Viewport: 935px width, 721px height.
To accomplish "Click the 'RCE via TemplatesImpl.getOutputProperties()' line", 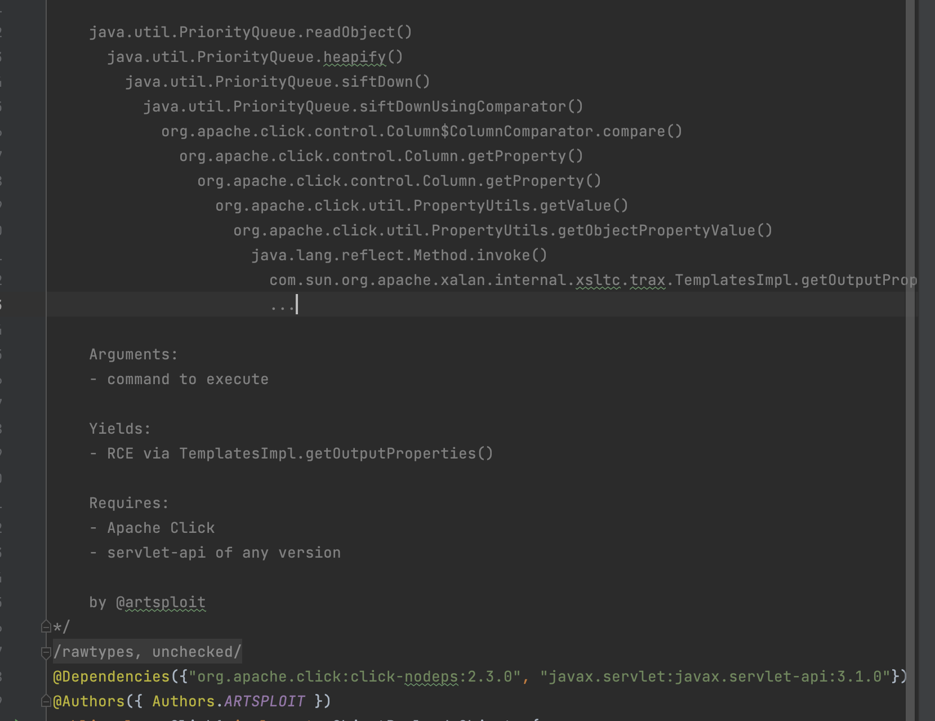I will (x=300, y=453).
